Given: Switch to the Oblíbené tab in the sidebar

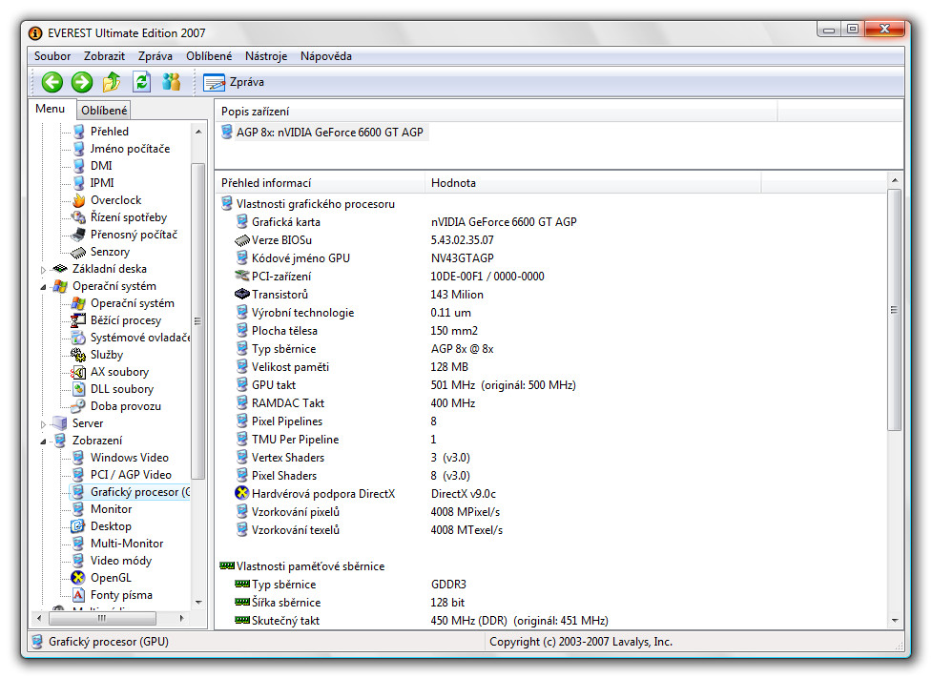Looking at the screenshot, I should pyautogui.click(x=104, y=110).
